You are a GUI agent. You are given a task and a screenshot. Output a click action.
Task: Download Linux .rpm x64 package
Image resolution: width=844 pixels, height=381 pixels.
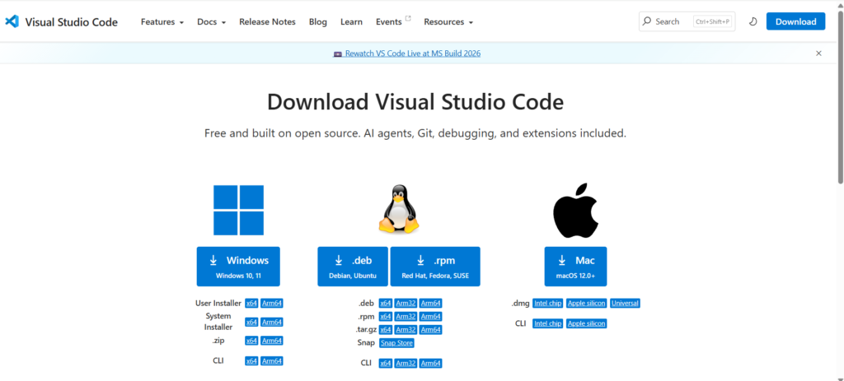pos(386,317)
